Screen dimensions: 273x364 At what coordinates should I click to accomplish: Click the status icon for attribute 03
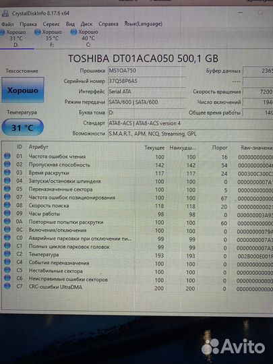click(x=7, y=173)
